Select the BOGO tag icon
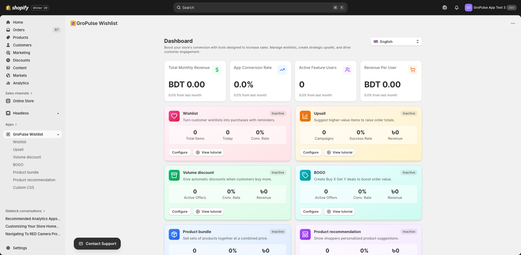 pos(305,175)
